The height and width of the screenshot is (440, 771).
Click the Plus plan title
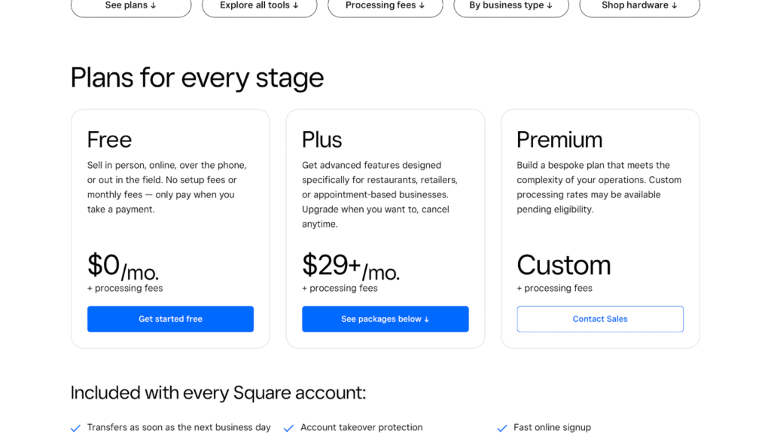[x=322, y=139]
